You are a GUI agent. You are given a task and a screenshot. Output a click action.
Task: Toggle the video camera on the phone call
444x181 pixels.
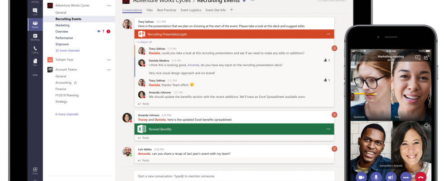tap(362, 177)
